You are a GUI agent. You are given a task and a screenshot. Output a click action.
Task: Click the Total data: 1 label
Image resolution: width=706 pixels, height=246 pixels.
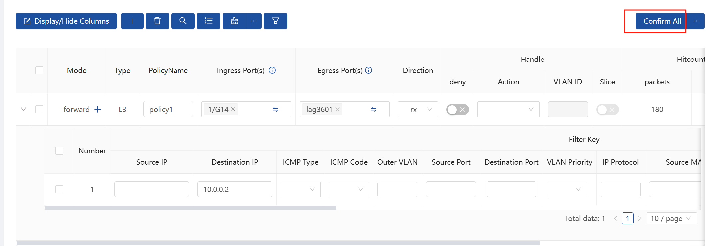(585, 218)
